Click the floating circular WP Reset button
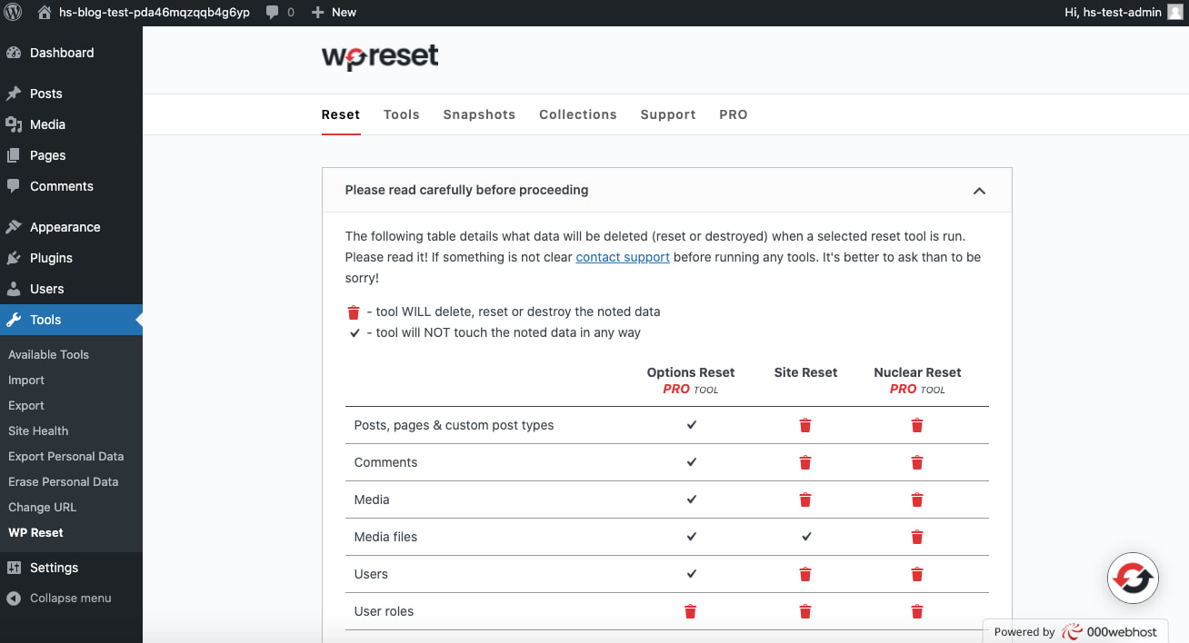The height and width of the screenshot is (643, 1189). tap(1133, 578)
